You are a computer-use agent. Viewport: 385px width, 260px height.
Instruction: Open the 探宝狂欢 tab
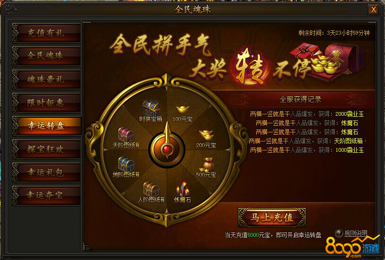tap(46, 149)
